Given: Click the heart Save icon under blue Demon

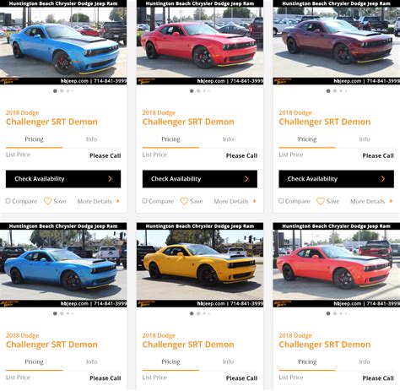Looking at the screenshot, I should pos(47,201).
